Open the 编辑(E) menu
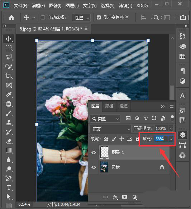The image size is (191, 209). pos(38,6)
